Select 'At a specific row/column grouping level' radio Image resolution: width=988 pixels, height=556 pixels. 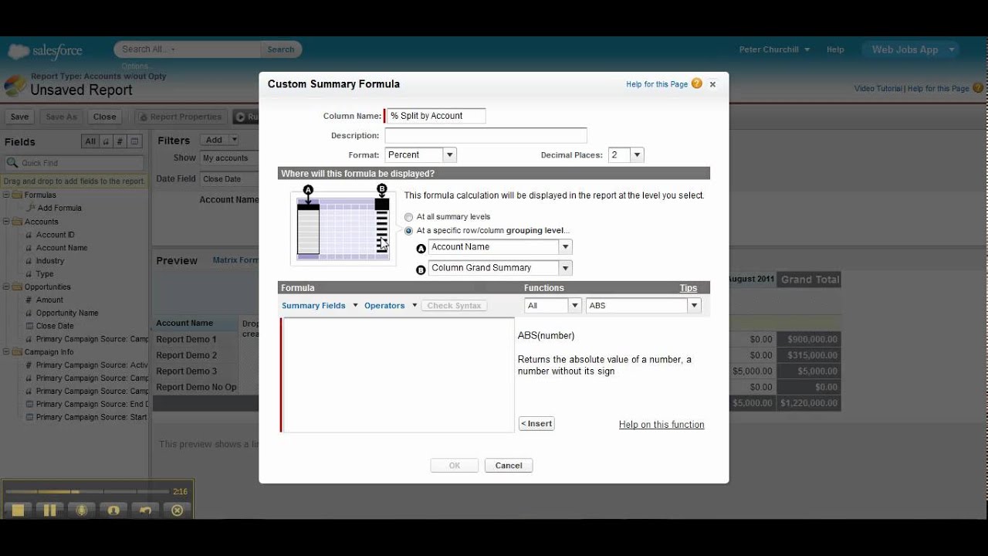(409, 230)
